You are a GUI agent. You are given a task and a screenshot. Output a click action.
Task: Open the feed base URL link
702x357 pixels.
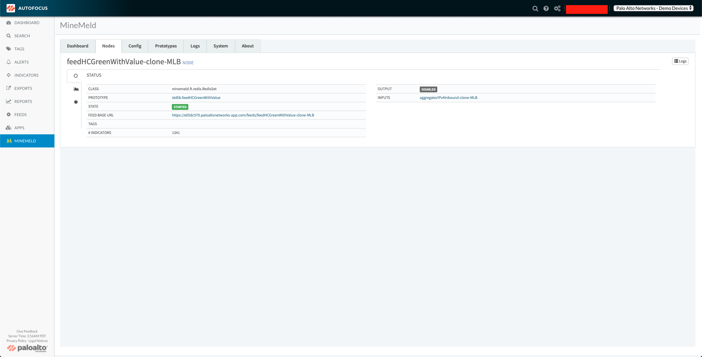[243, 115]
